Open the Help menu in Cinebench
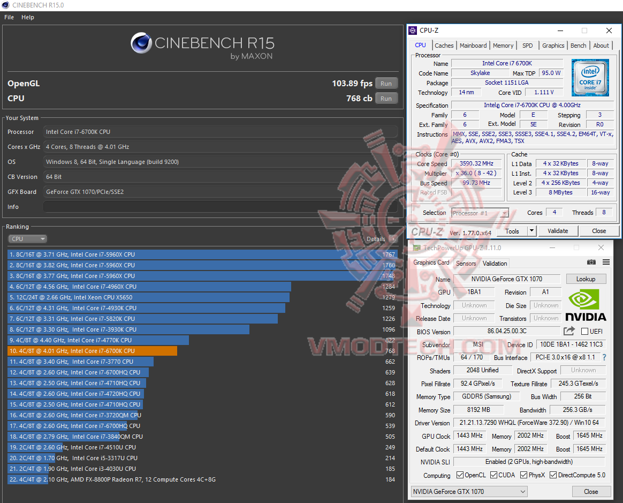 pos(28,17)
